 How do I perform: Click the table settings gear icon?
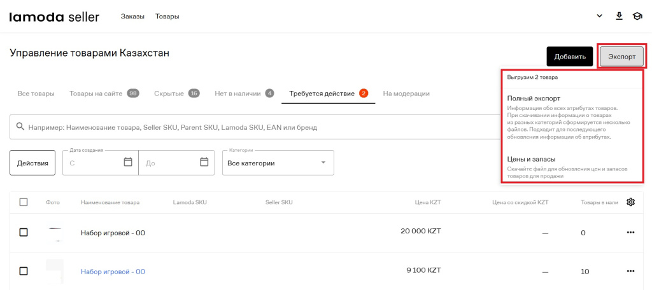631,202
